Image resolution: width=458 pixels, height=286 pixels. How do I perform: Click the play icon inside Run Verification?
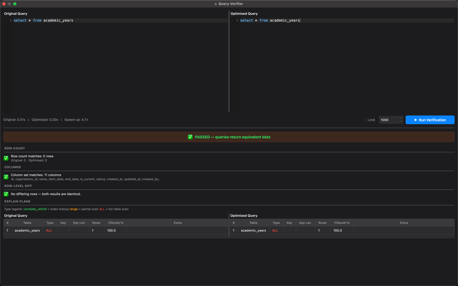(x=416, y=120)
